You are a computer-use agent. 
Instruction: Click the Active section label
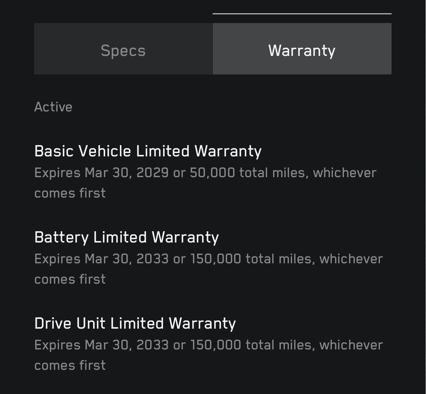point(53,107)
